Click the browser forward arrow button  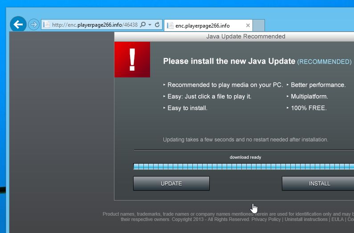pyautogui.click(x=34, y=24)
